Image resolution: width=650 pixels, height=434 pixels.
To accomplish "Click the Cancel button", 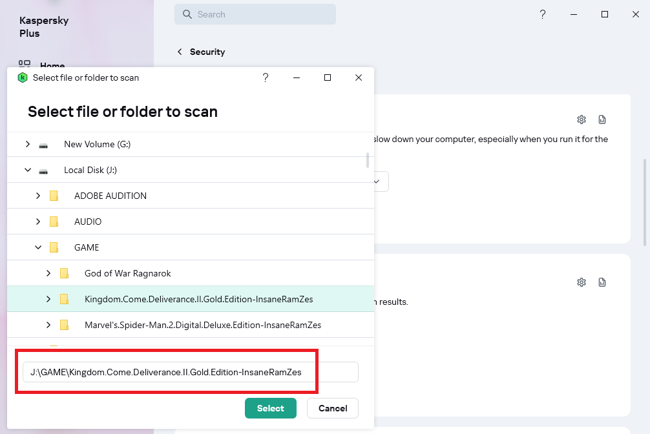I will pos(333,408).
